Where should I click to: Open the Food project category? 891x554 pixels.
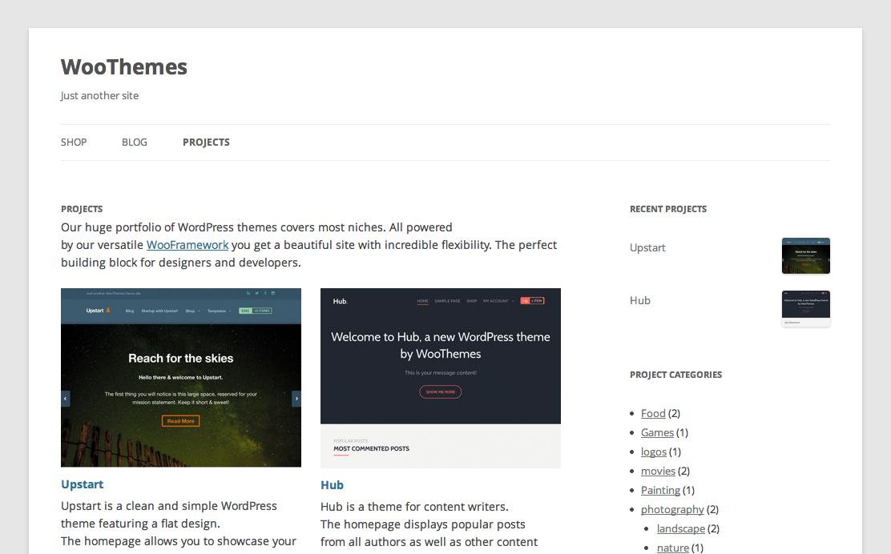pyautogui.click(x=653, y=413)
